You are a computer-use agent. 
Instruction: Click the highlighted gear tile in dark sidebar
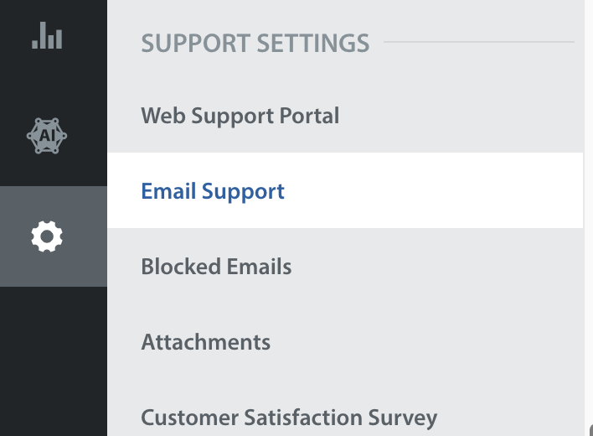click(54, 236)
